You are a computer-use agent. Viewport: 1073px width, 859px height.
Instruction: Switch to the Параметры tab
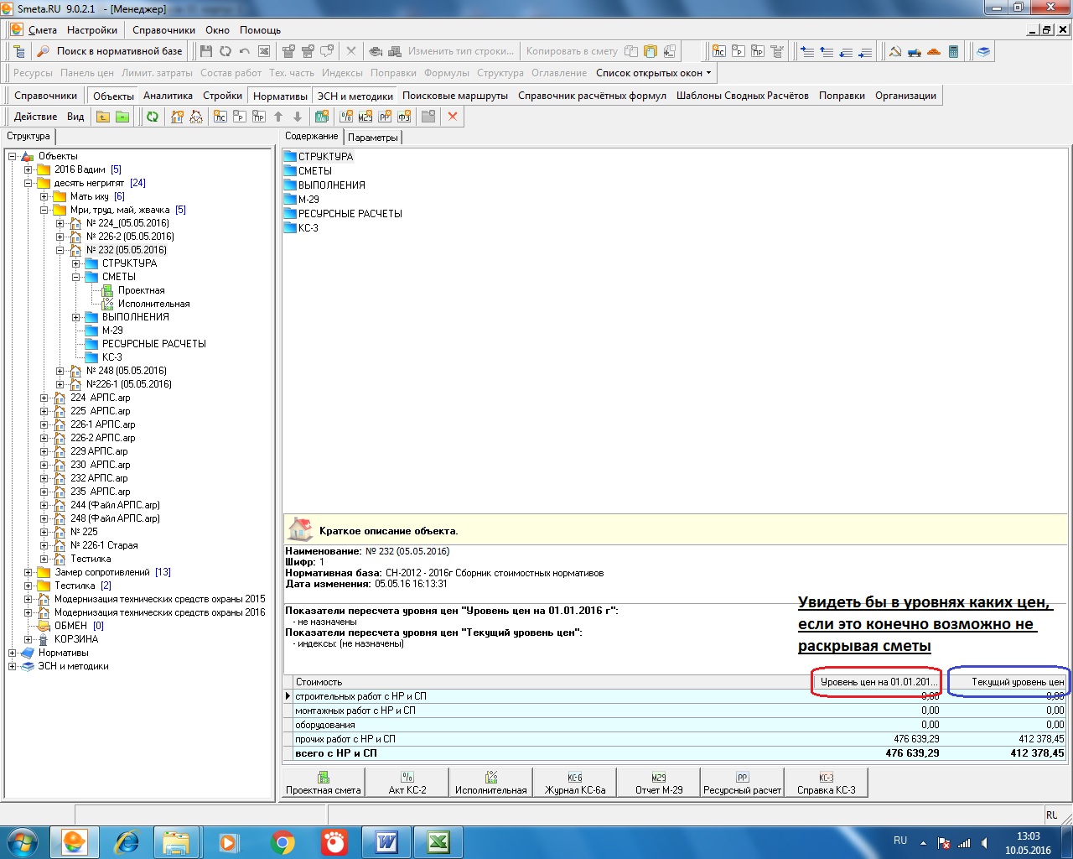tap(373, 137)
